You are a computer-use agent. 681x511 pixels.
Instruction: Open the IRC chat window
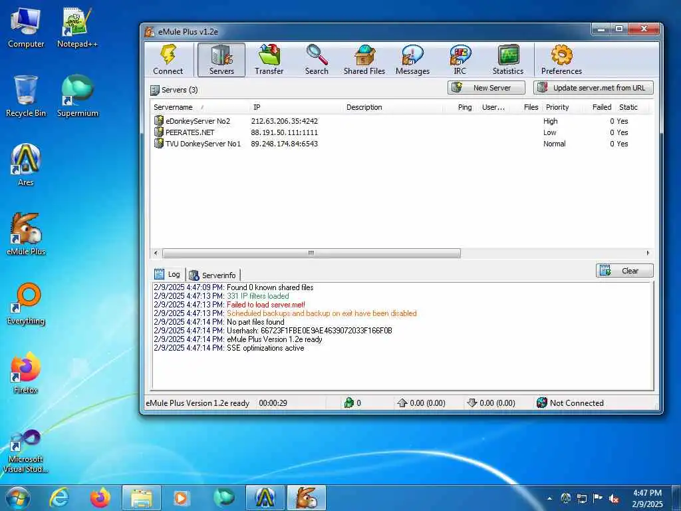click(x=460, y=60)
